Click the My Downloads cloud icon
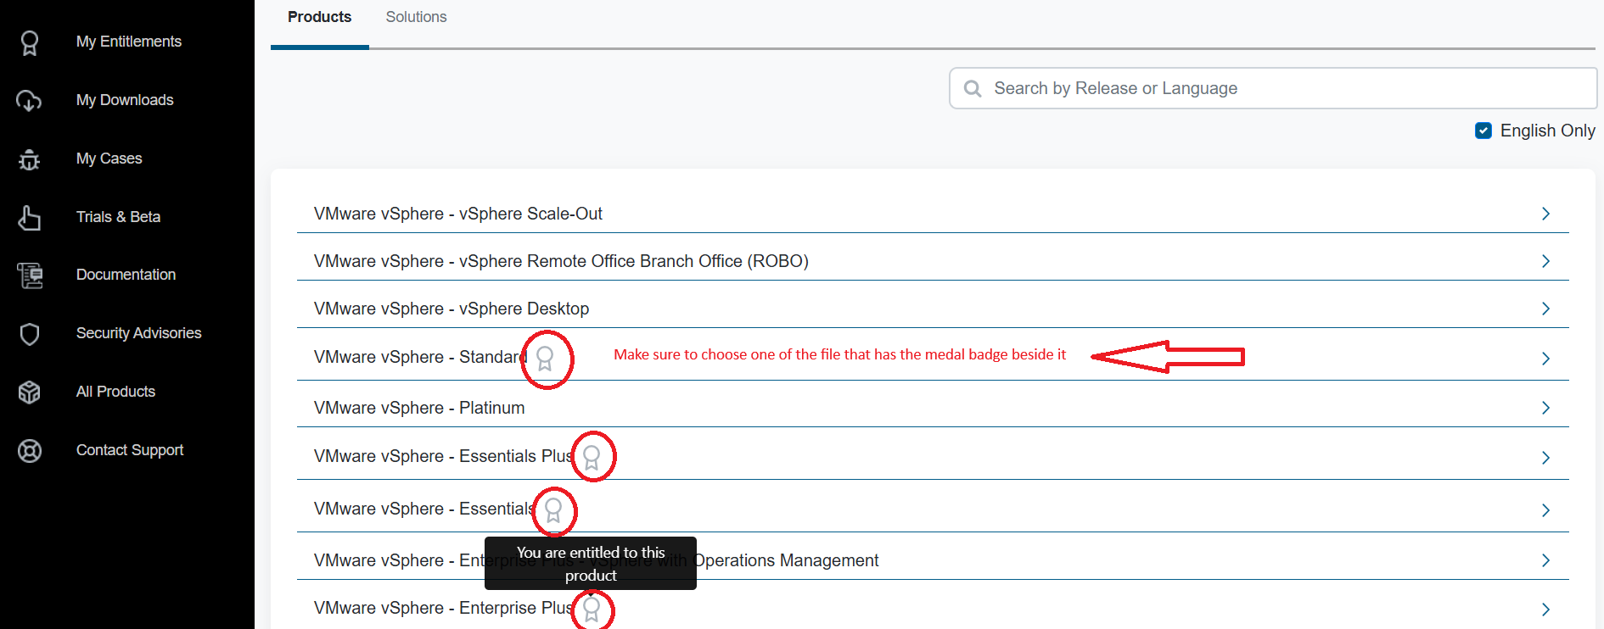Image resolution: width=1604 pixels, height=629 pixels. click(30, 101)
